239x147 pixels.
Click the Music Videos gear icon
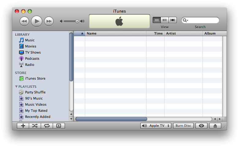(21, 104)
